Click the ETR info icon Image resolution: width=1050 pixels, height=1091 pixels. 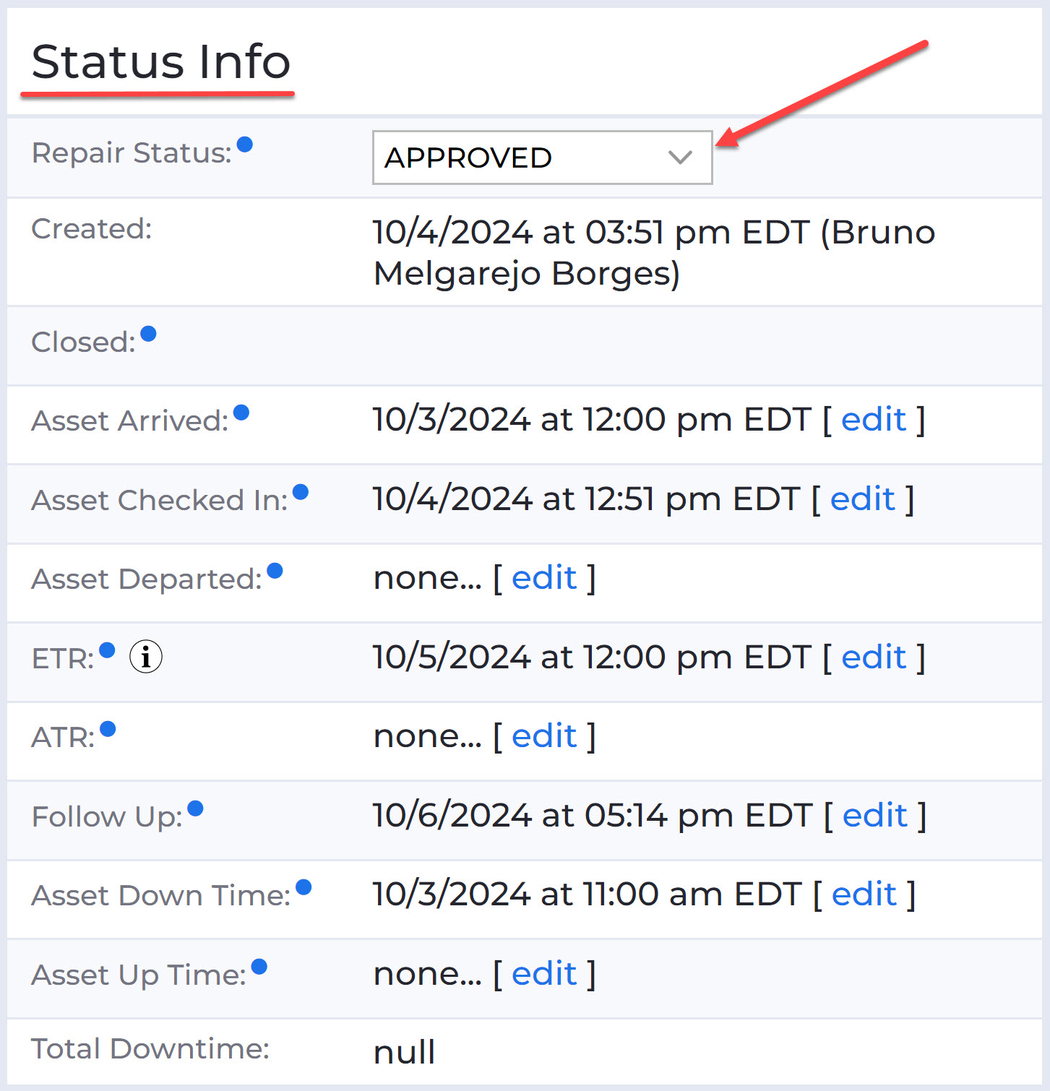(x=146, y=657)
